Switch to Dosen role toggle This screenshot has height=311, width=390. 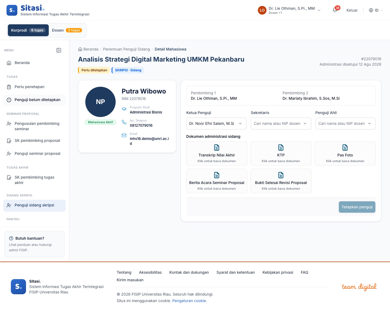67,30
